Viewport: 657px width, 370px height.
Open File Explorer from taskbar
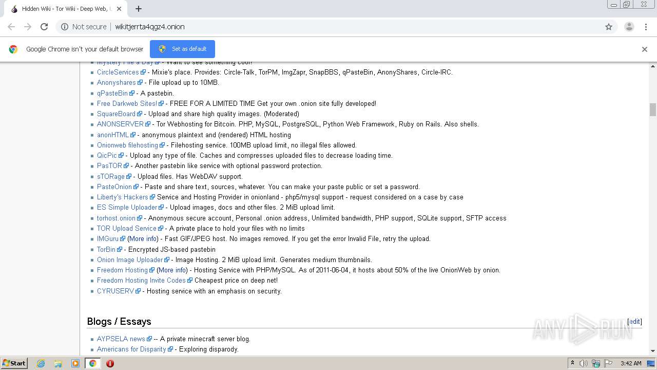58,363
